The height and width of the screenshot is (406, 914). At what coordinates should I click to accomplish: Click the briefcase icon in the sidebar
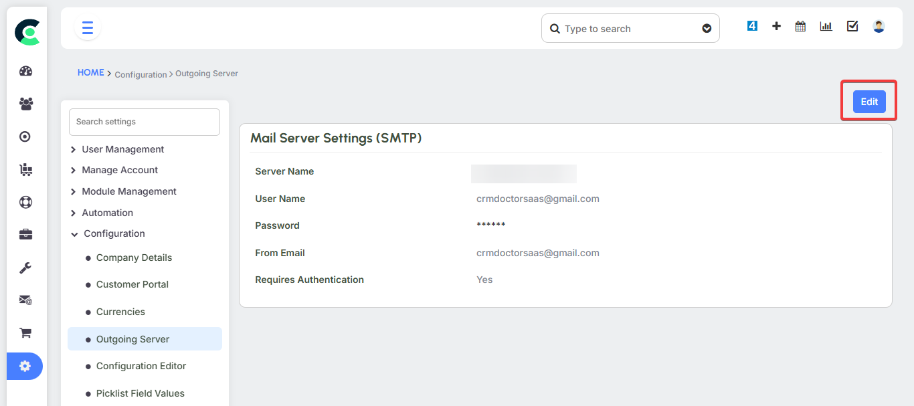[x=25, y=234]
